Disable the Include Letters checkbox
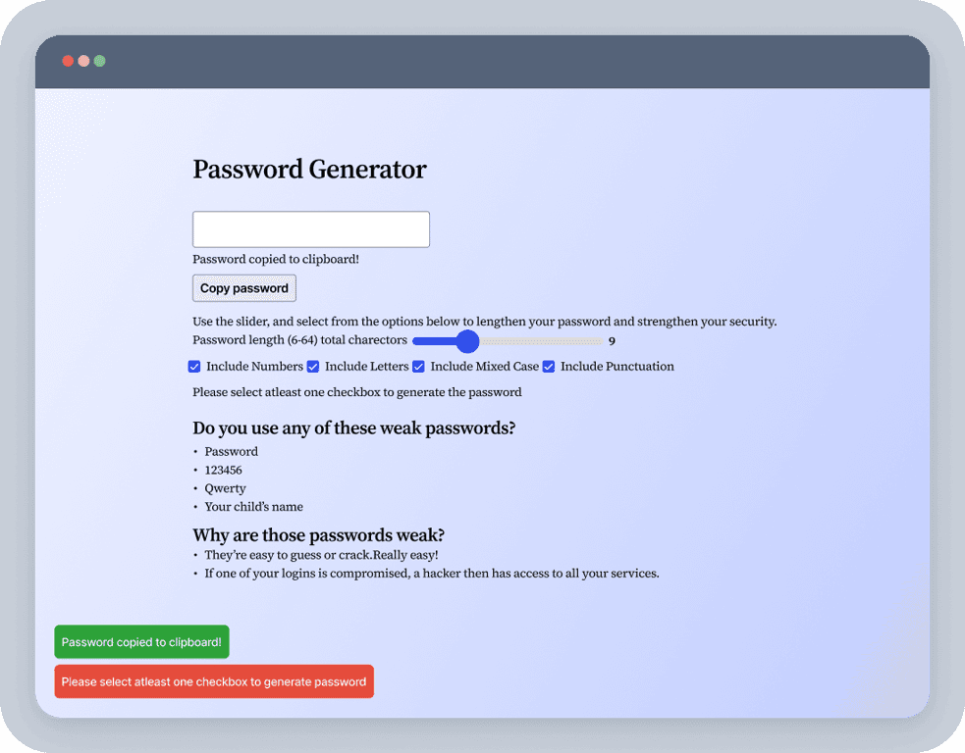This screenshot has width=965, height=753. coord(313,367)
